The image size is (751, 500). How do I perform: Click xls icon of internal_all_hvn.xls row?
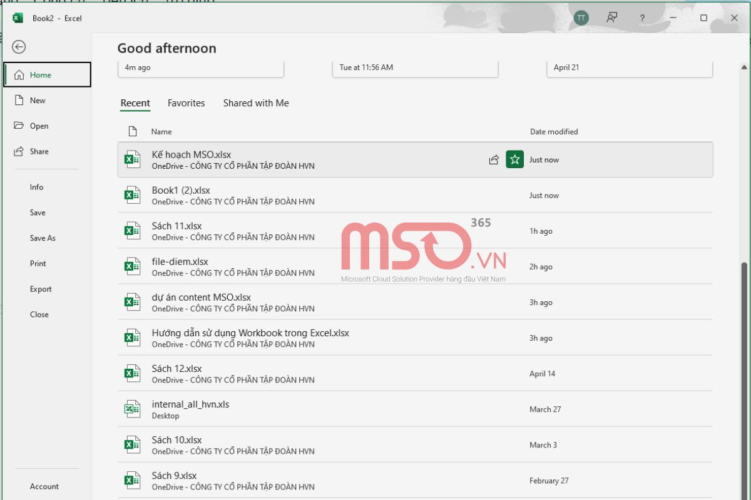click(131, 409)
